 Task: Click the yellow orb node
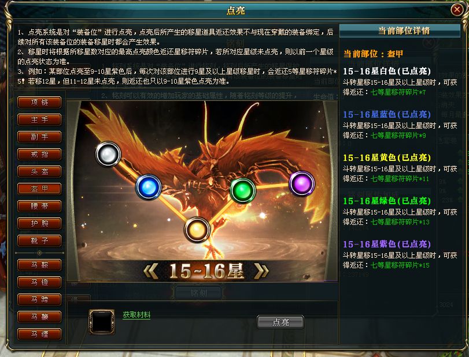197,230
